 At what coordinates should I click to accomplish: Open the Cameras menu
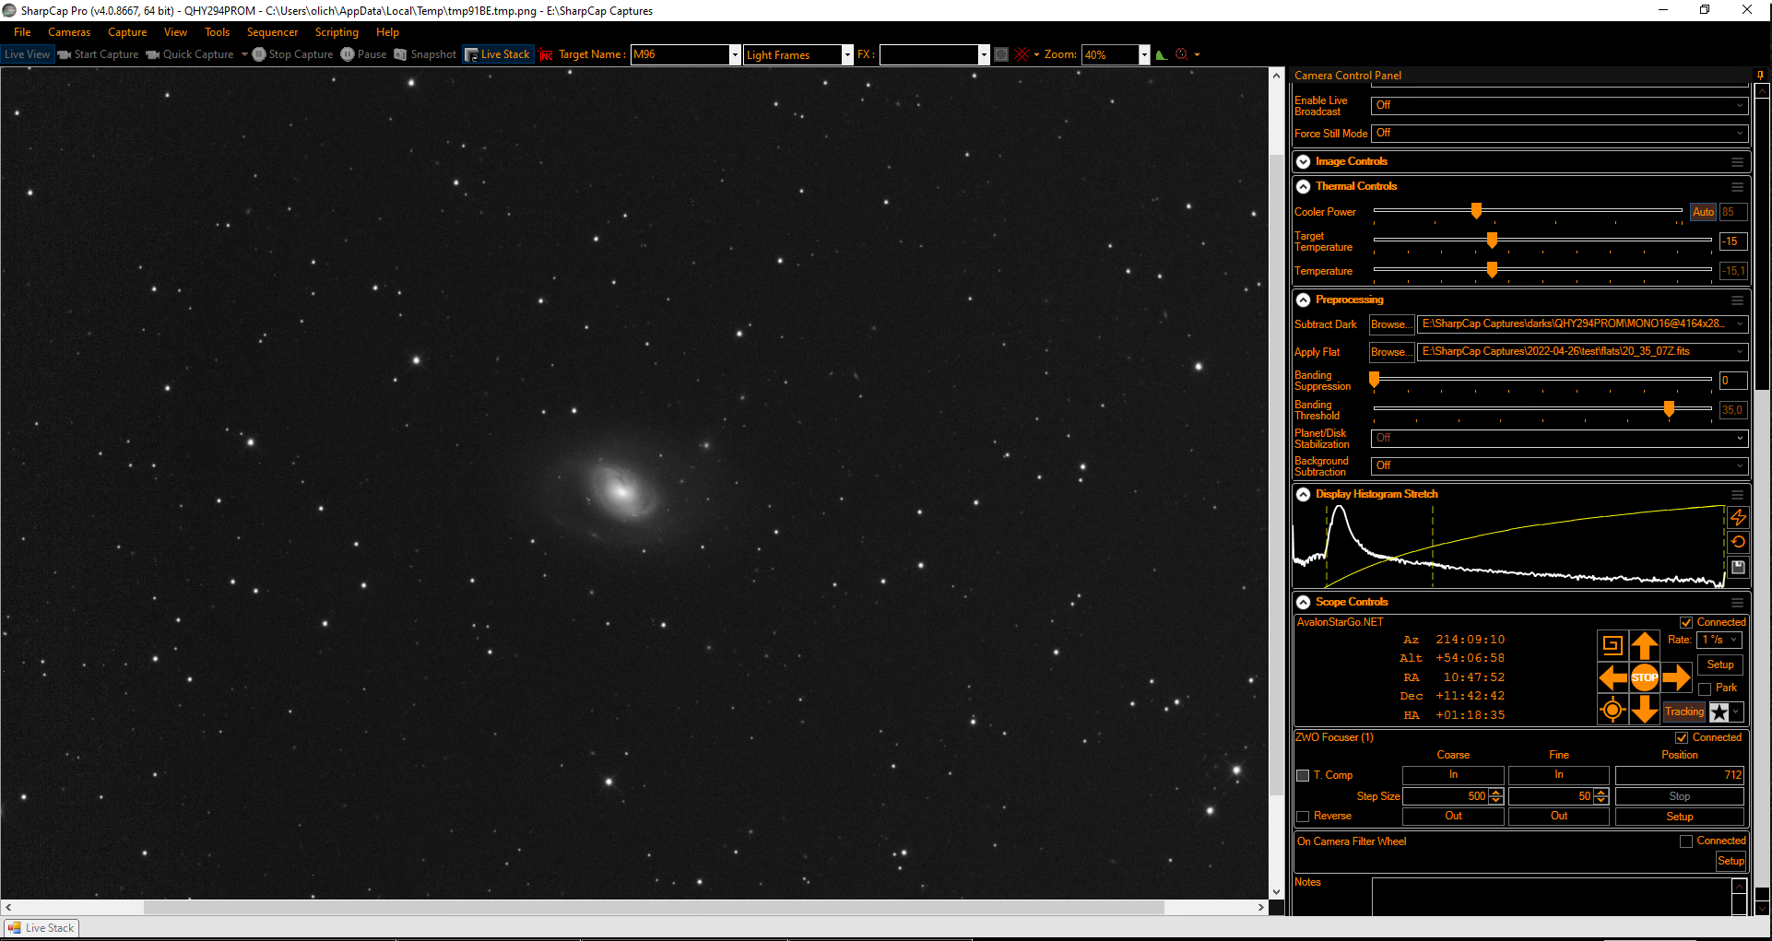coord(69,32)
